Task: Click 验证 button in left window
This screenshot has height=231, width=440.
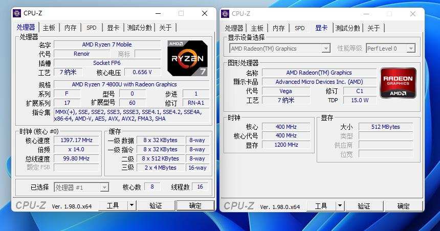Action: point(156,205)
